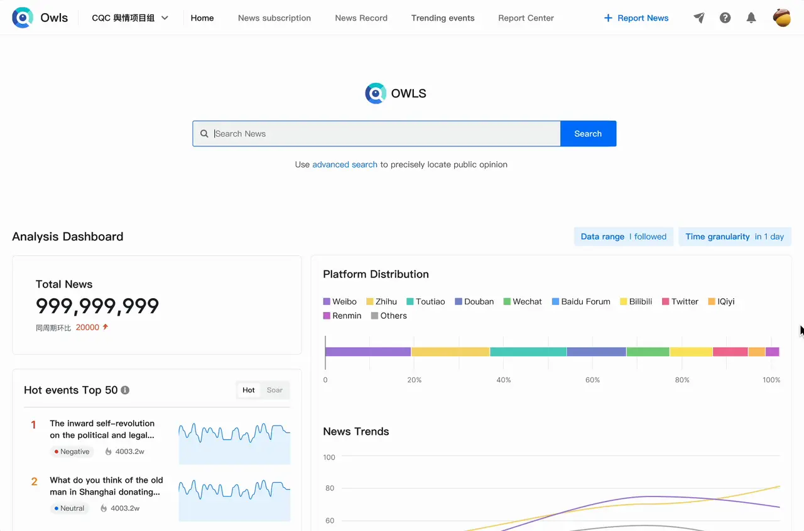Open the News Record tab
The height and width of the screenshot is (531, 804).
[361, 18]
